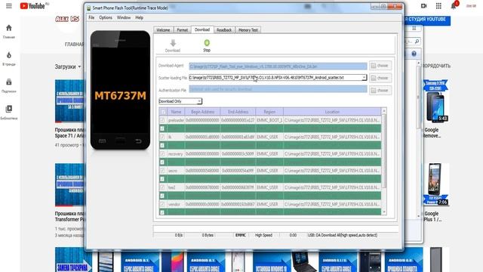
Task: Open YouTube hamburger menu icon
Action: point(9,6)
